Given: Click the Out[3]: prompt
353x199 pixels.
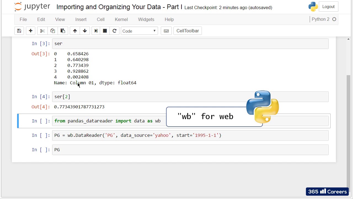Looking at the screenshot, I should tap(41, 54).
